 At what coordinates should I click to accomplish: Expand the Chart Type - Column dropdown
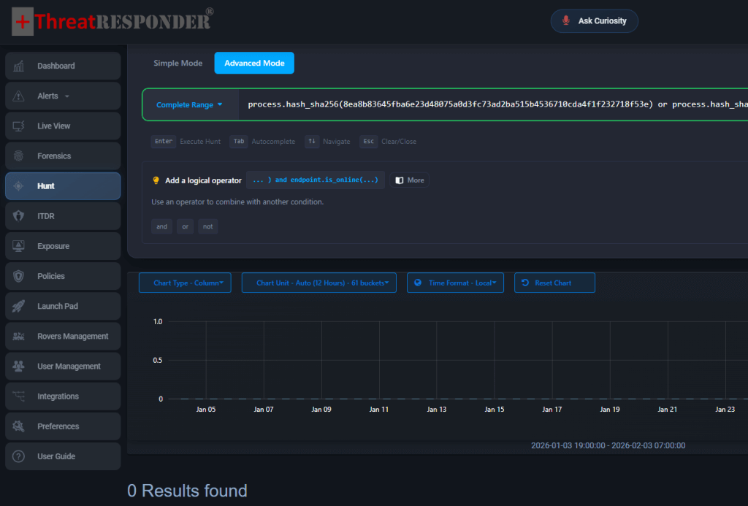click(185, 283)
